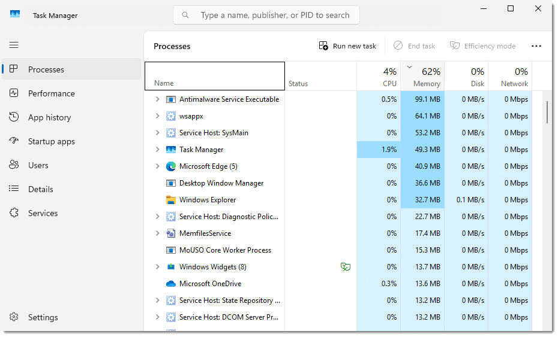The width and height of the screenshot is (558, 337).
Task: Expand Microsoft Edge (5) processes
Action: click(157, 166)
